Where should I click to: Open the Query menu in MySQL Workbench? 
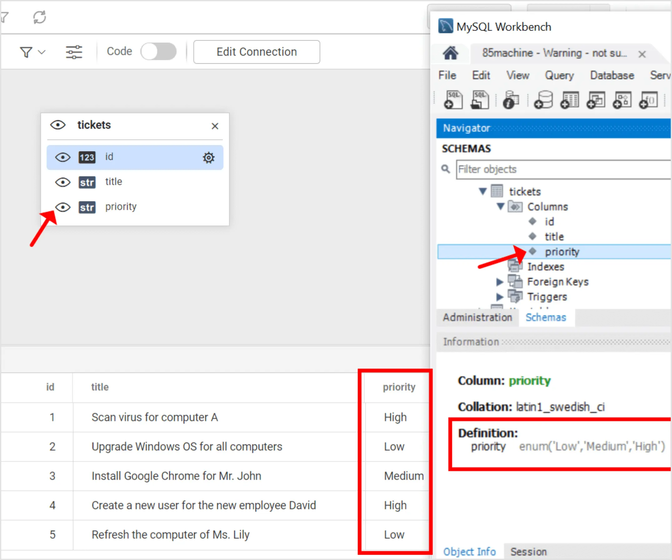559,76
